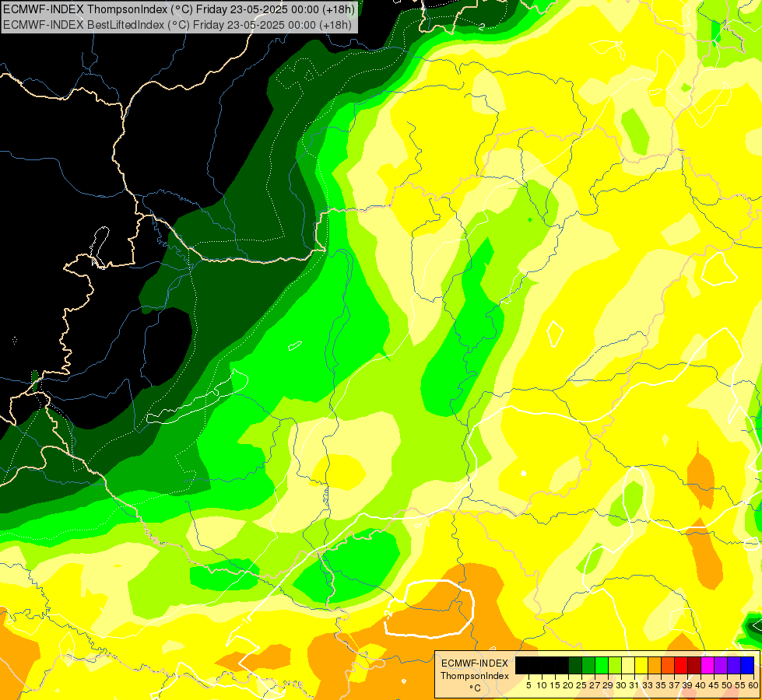Click the pale yellow 30-31 legend swatch

tap(628, 665)
